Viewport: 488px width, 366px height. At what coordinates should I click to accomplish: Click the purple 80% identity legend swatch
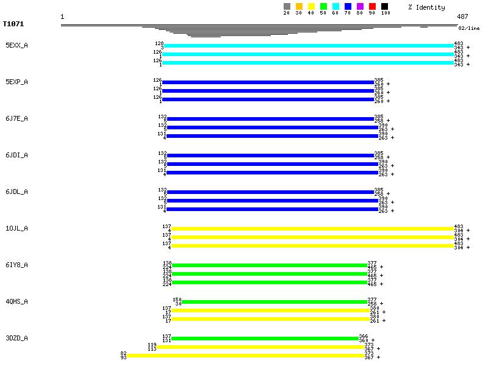(360, 7)
